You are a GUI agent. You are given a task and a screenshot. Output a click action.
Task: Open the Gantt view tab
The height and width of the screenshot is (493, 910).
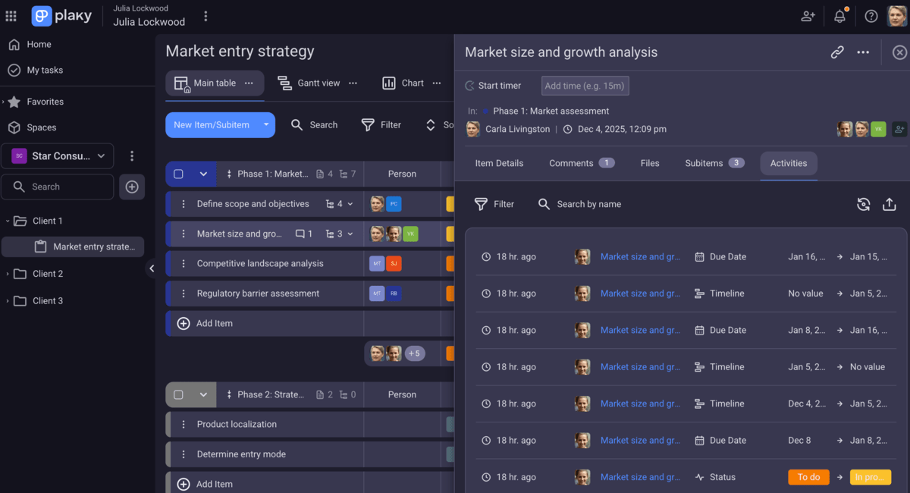[309, 83]
